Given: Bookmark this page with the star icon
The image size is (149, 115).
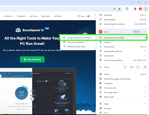Looking at the screenshot, I should click(x=119, y=9).
